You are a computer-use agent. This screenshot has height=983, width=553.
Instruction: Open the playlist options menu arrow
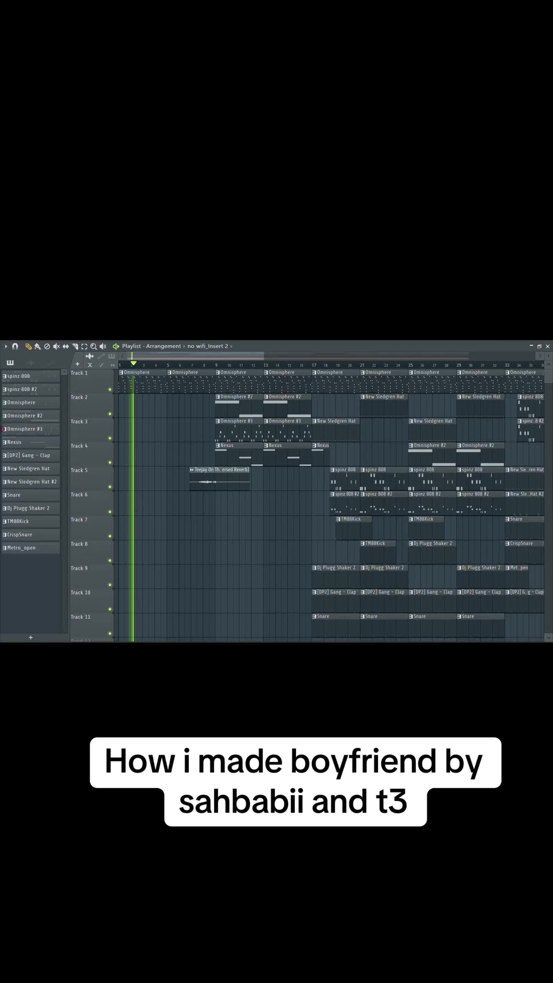[x=6, y=346]
